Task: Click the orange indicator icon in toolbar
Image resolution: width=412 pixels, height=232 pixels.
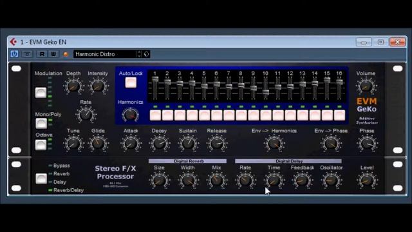Action: pyautogui.click(x=66, y=54)
